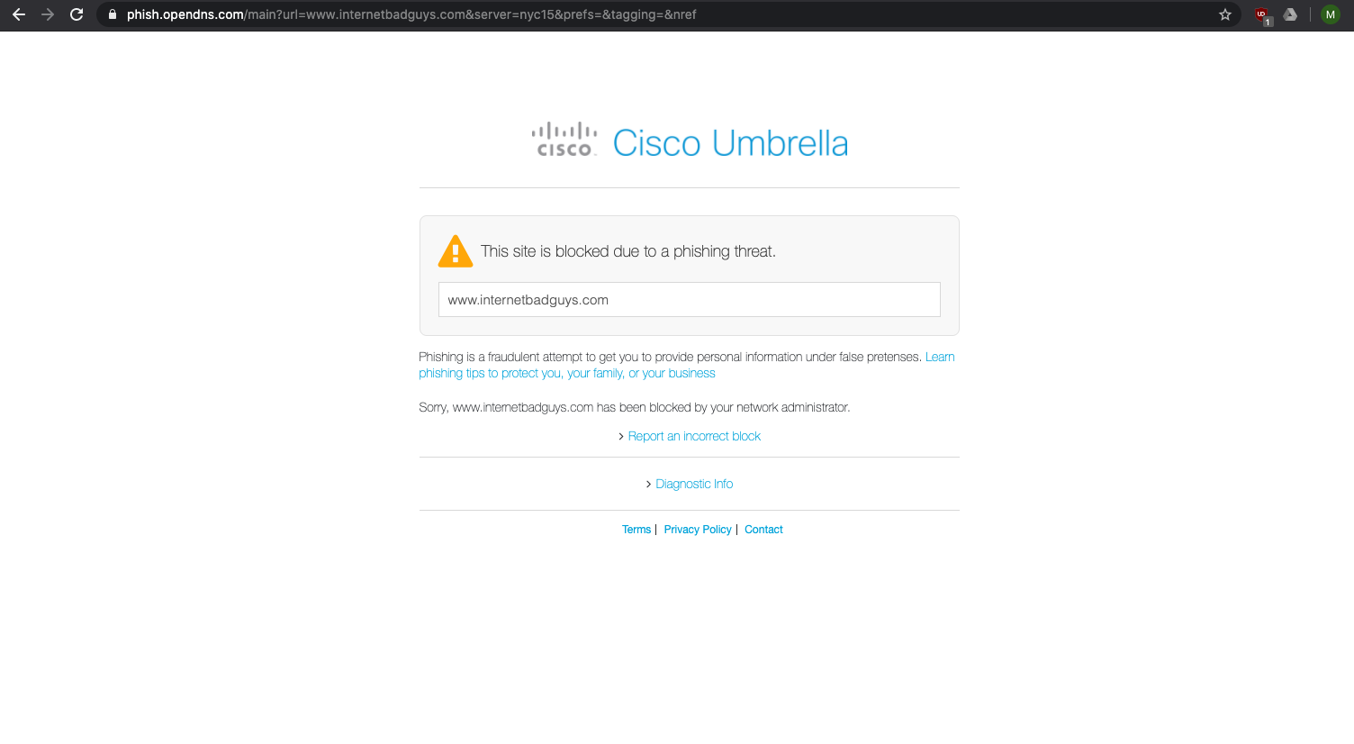Click the browser forward arrow
The height and width of the screenshot is (744, 1354).
48,14
